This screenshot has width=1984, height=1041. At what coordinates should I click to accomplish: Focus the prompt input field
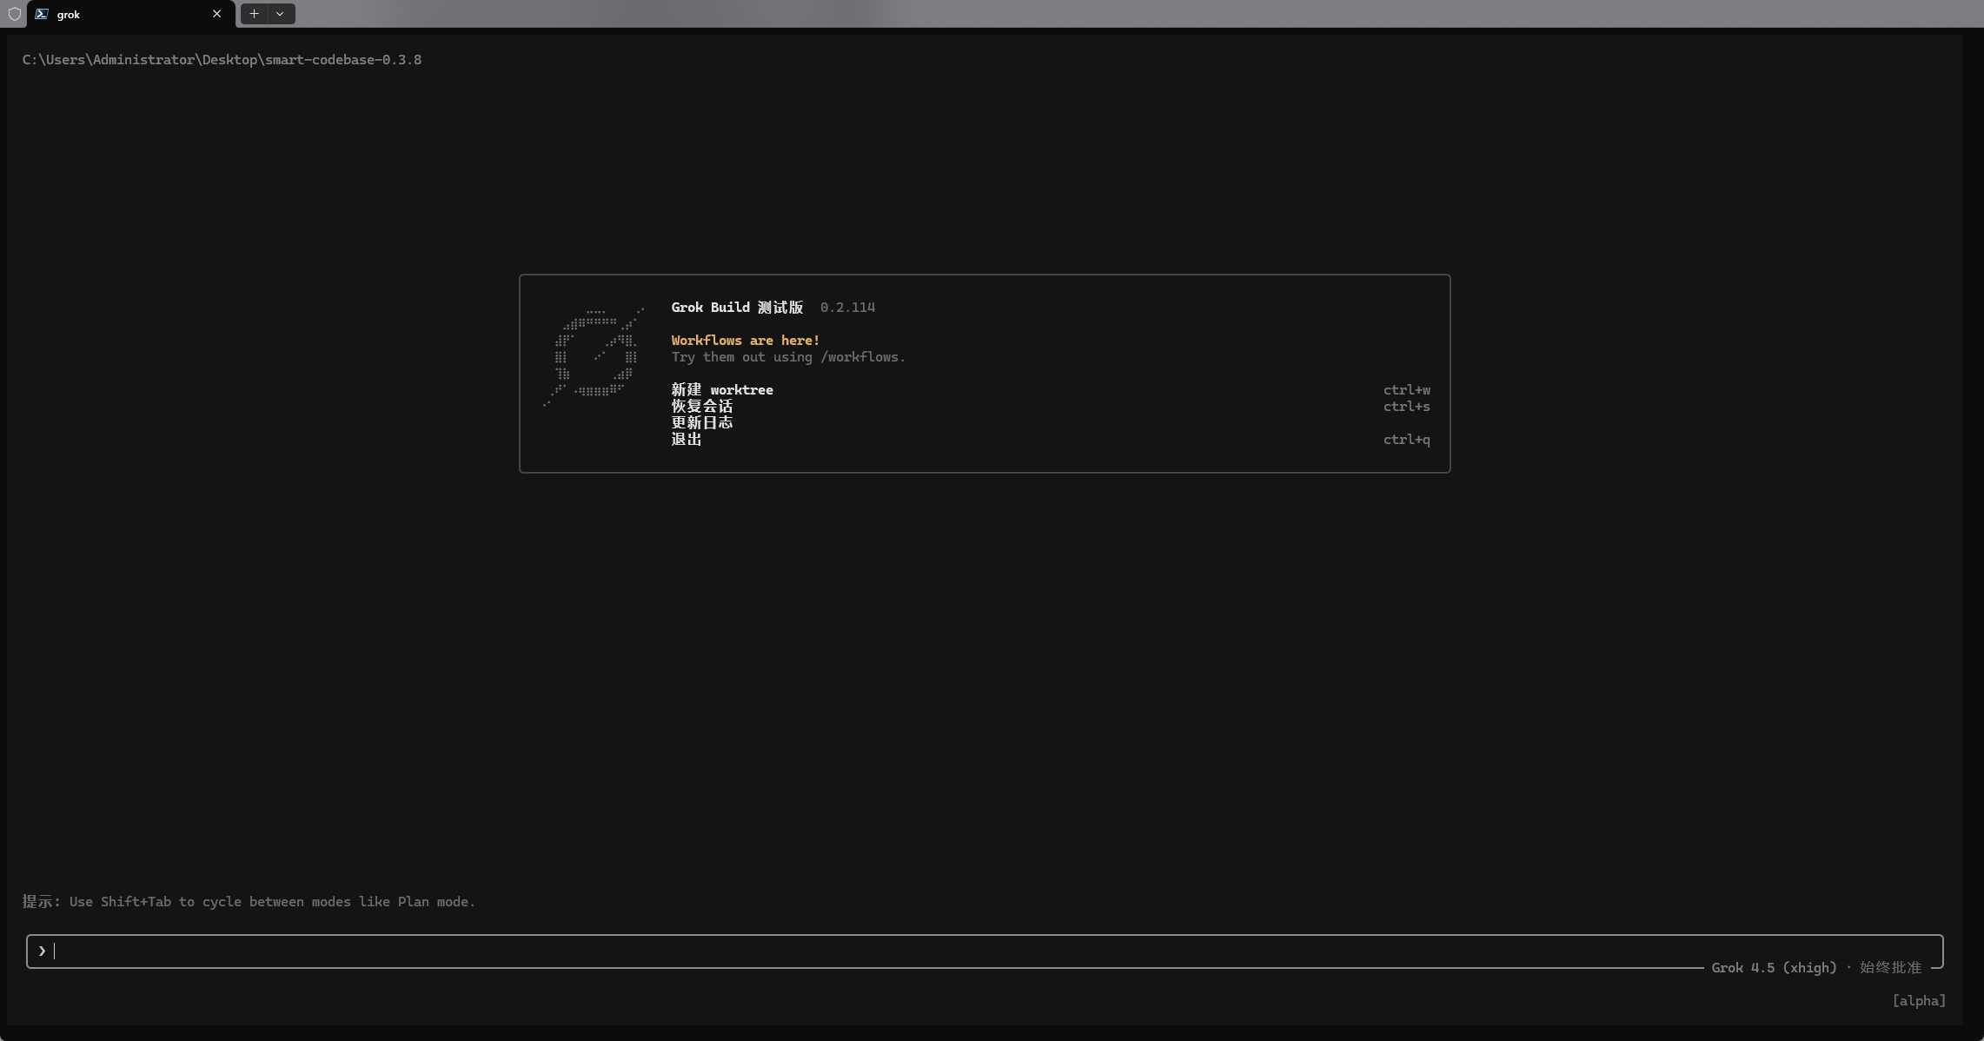click(x=985, y=951)
